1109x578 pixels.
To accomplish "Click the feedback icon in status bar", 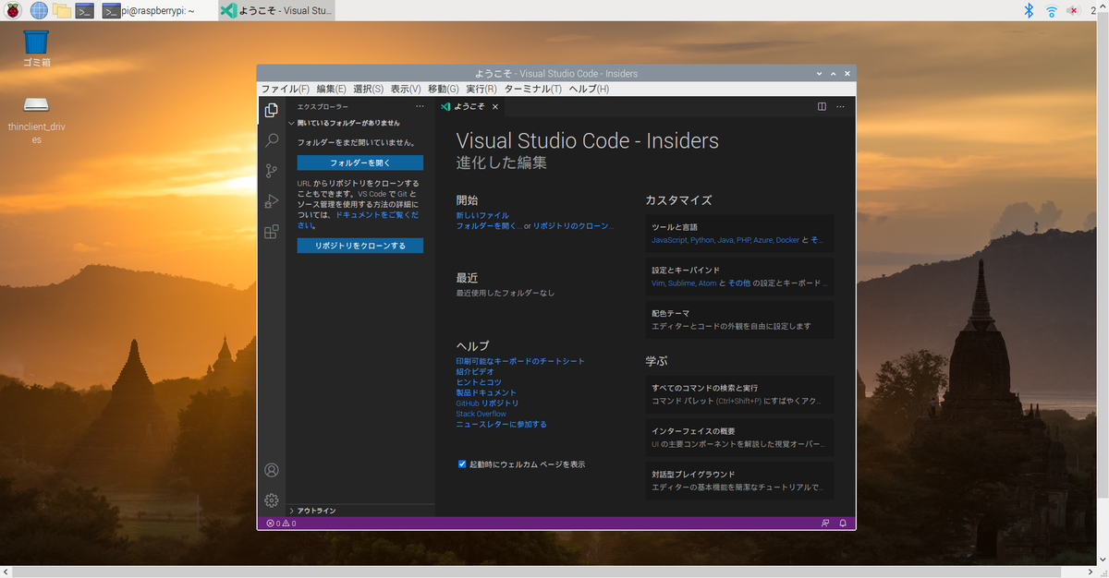I will pos(825,524).
